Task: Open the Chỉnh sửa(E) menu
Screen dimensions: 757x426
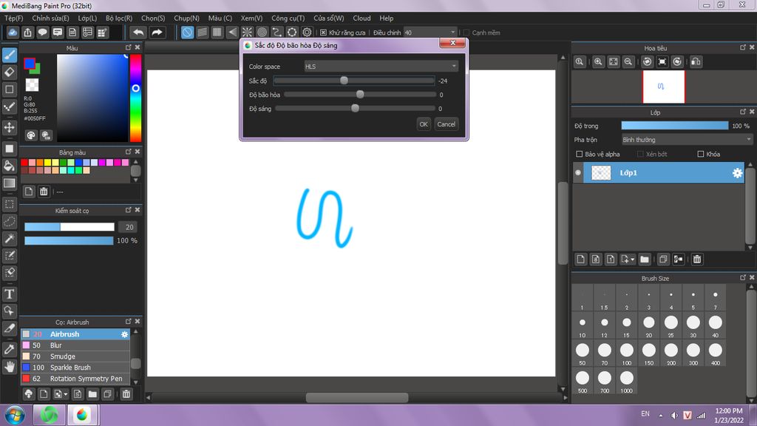Action: coord(51,18)
